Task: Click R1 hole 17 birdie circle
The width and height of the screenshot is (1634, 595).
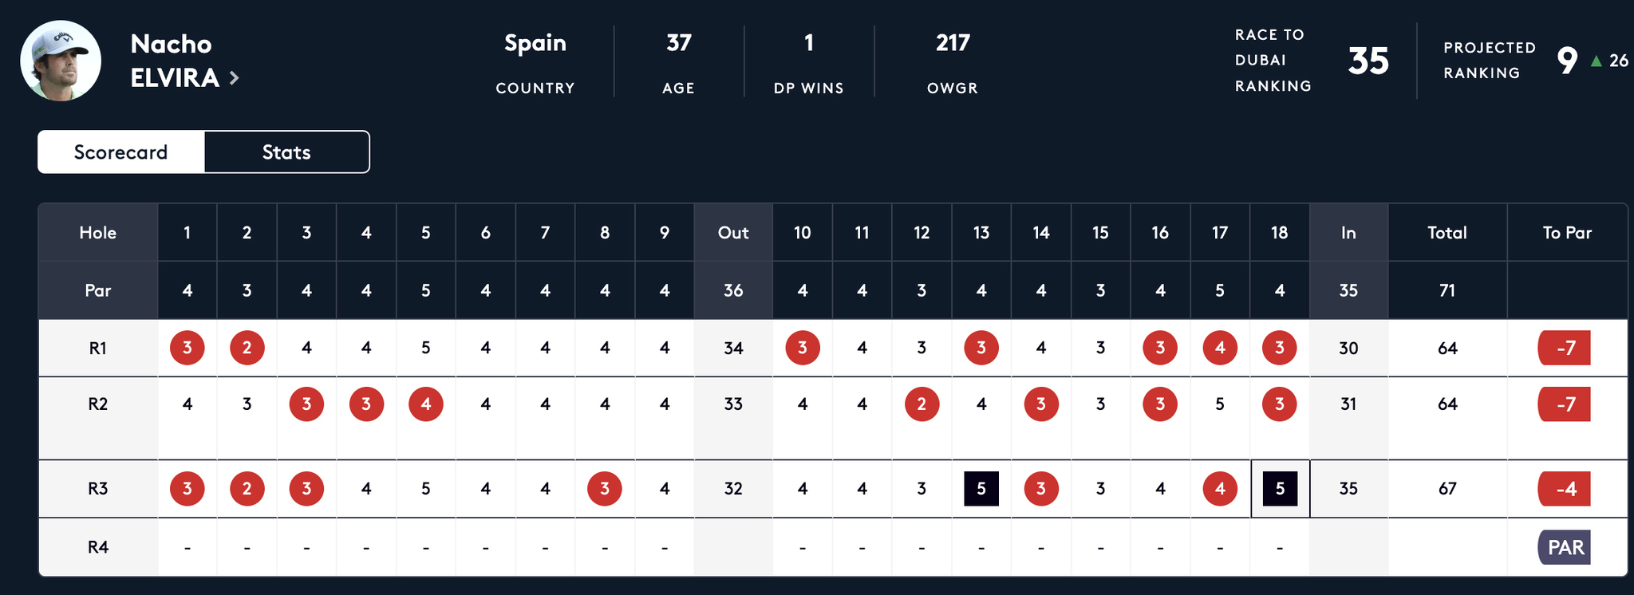Action: (x=1220, y=348)
